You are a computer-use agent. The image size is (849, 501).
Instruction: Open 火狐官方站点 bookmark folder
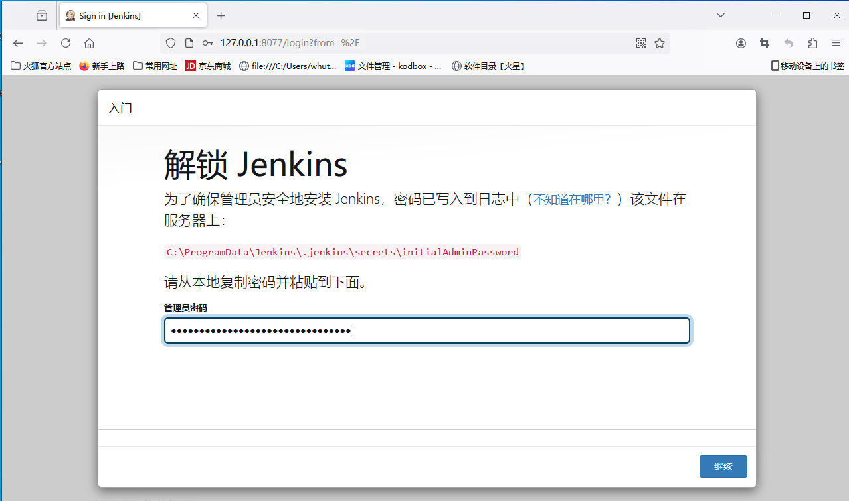coord(41,66)
